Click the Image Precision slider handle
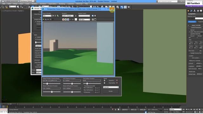 point(47,84)
